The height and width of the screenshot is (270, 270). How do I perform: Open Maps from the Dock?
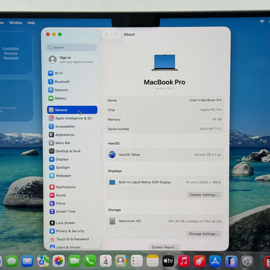point(43,261)
